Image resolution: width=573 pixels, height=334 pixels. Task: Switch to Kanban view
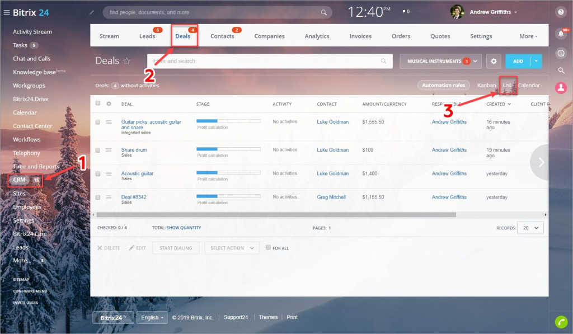click(x=486, y=85)
